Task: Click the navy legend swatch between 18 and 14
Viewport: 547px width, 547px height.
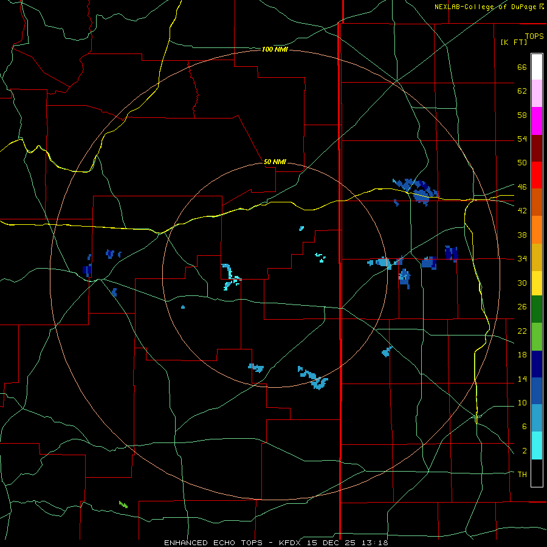Action: point(537,364)
